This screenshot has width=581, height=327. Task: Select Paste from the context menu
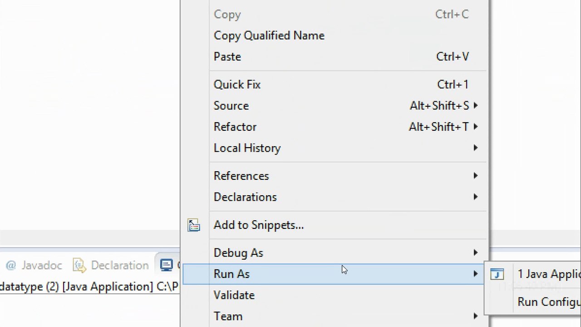pos(227,57)
